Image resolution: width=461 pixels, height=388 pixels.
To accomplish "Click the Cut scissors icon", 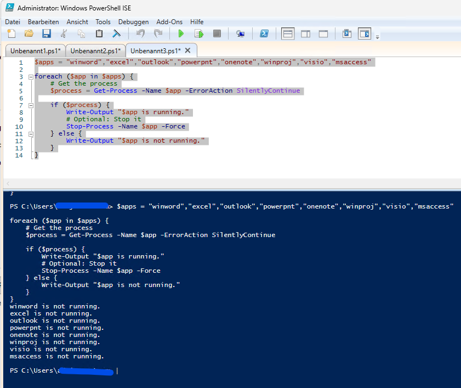I will point(64,33).
